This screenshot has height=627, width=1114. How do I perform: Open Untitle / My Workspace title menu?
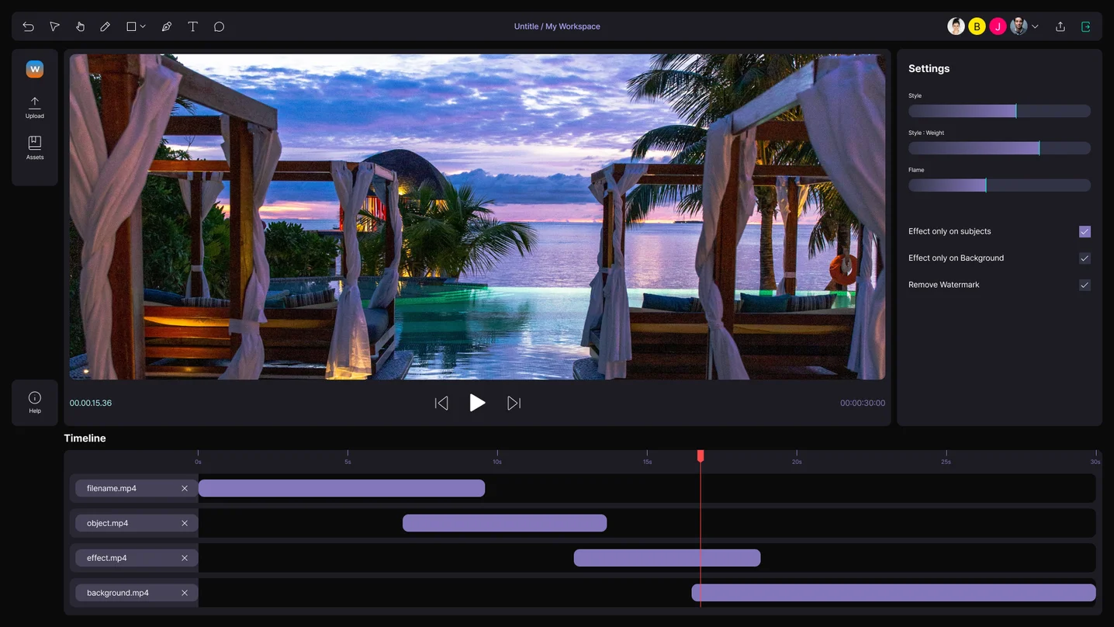[x=558, y=26]
